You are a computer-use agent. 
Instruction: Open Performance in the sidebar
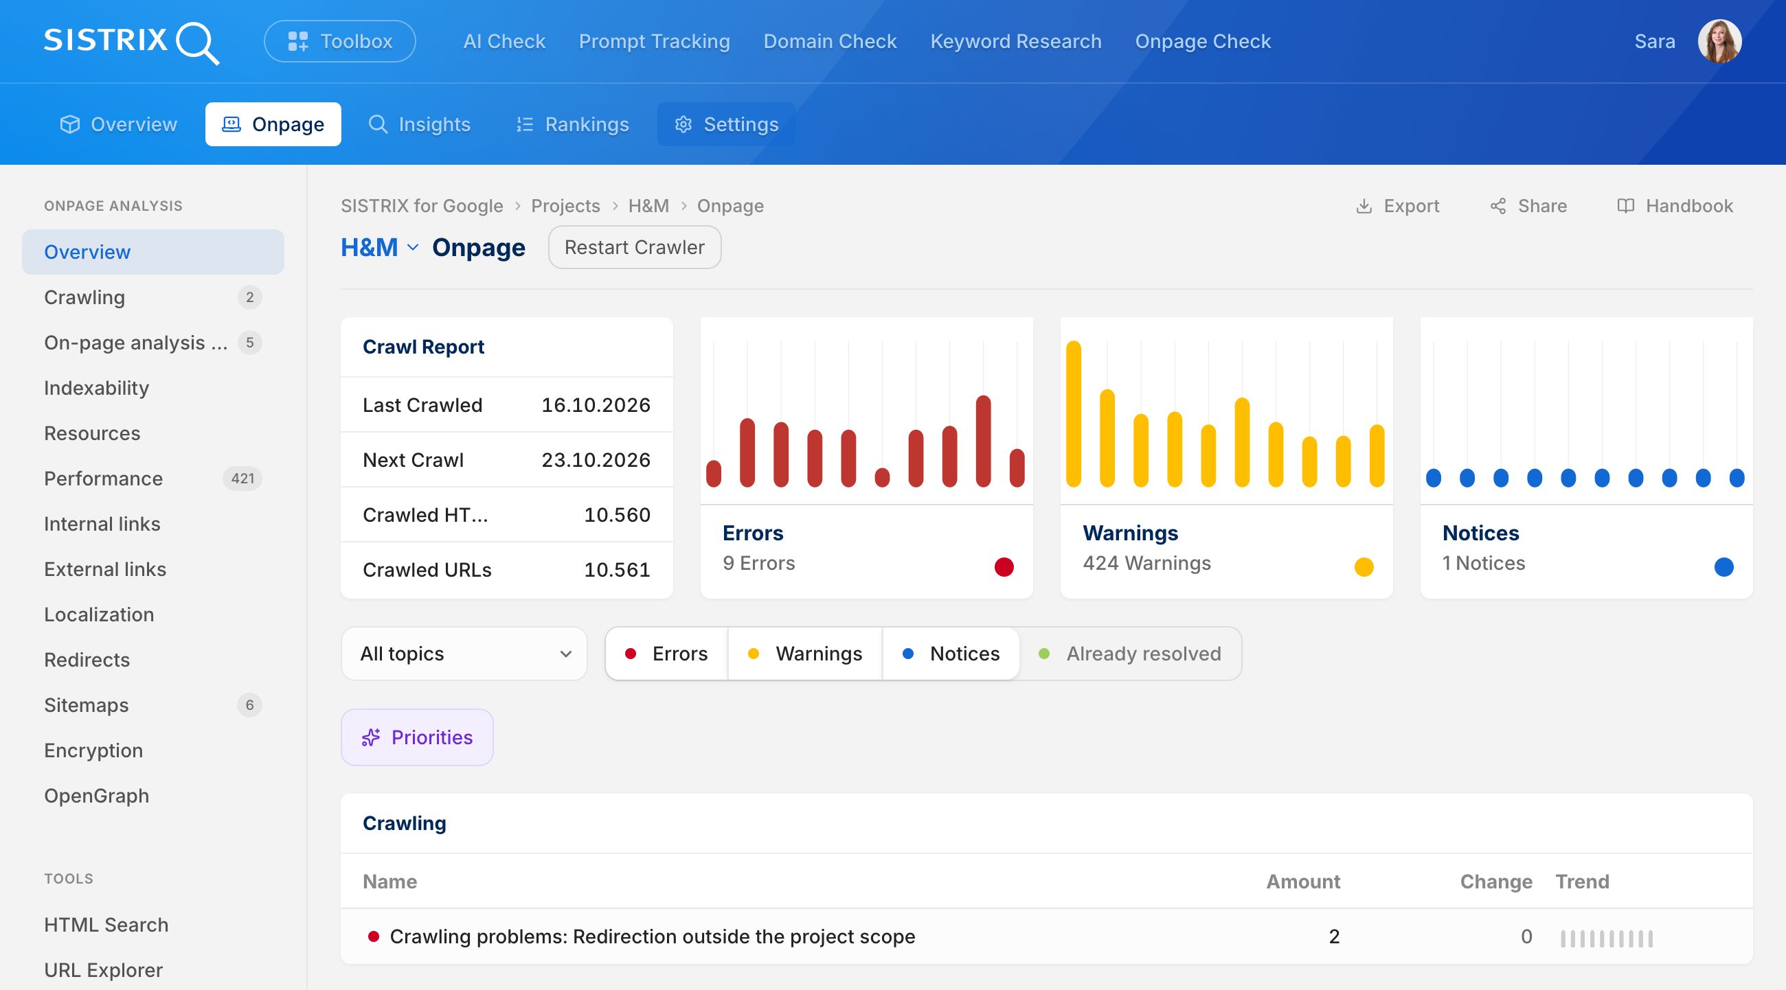pyautogui.click(x=152, y=478)
